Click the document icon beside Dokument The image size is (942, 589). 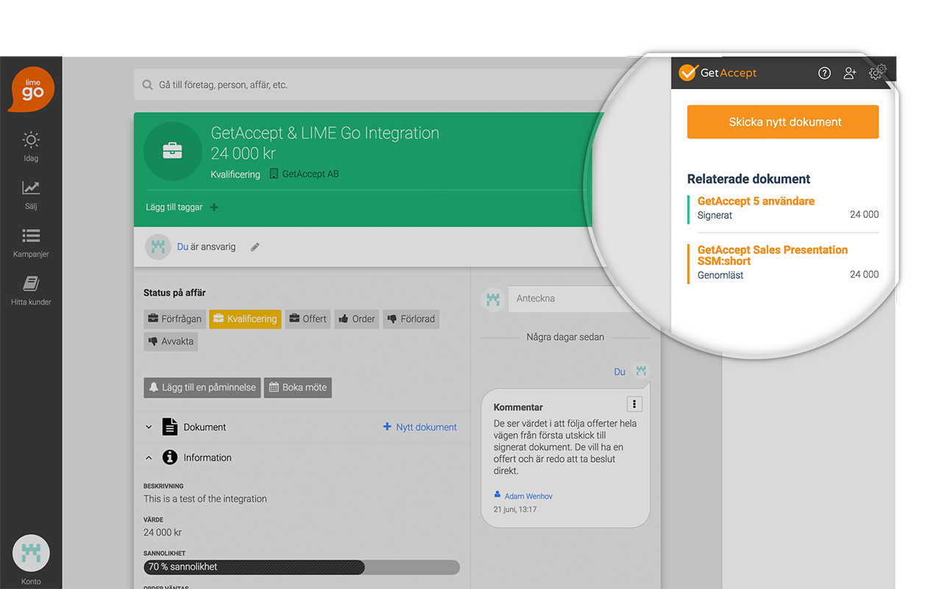tap(170, 427)
